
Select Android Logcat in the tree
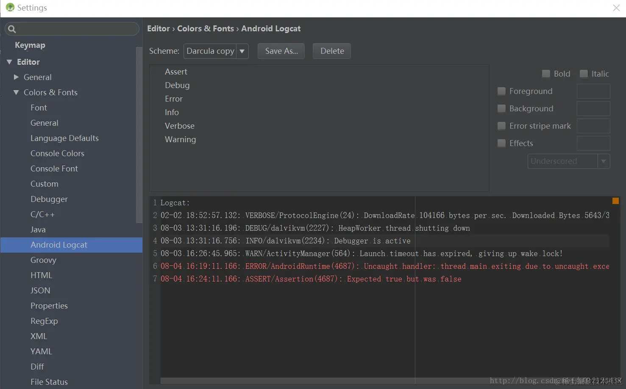71,245
